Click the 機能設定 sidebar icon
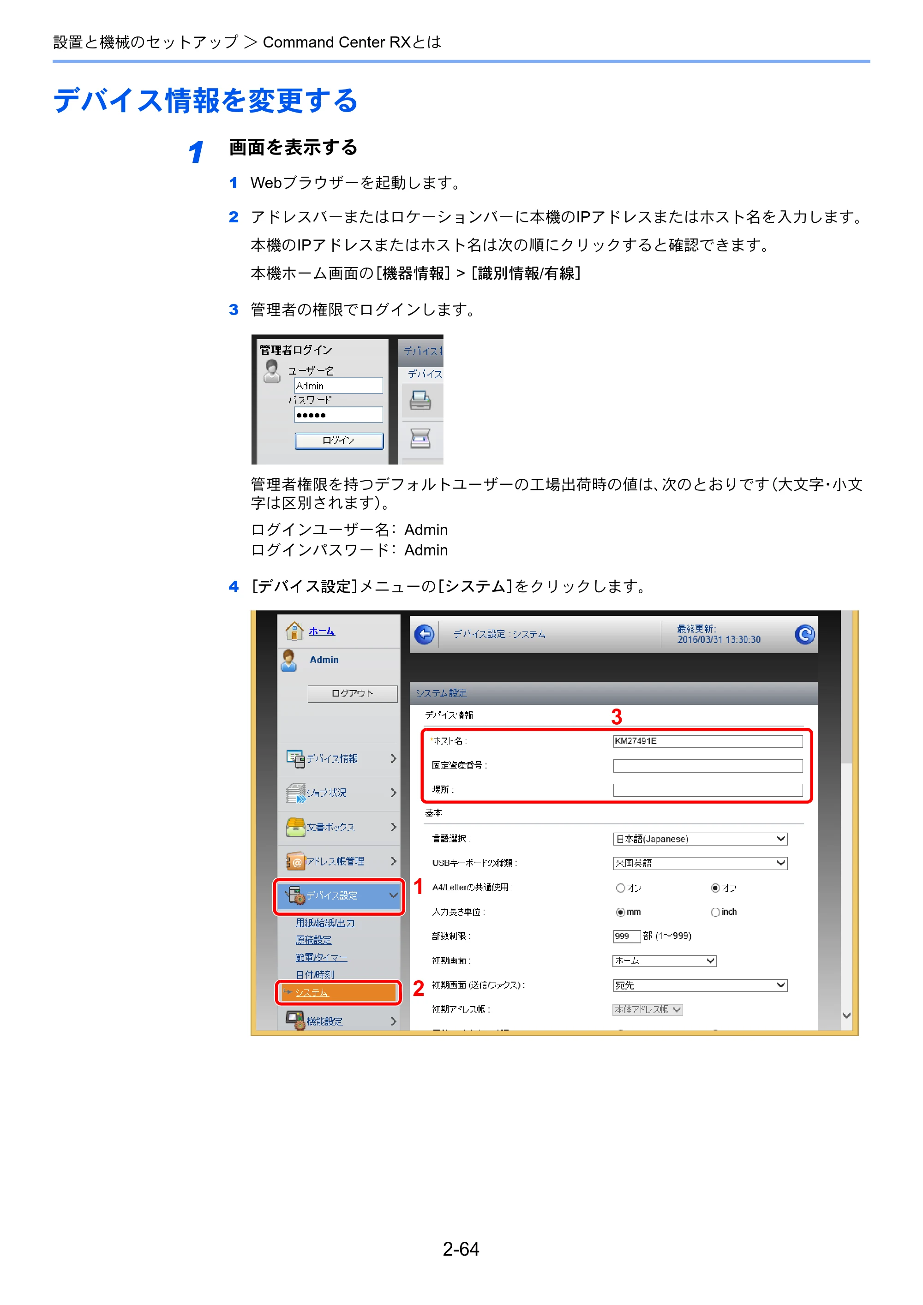The image size is (923, 1305). [295, 1020]
